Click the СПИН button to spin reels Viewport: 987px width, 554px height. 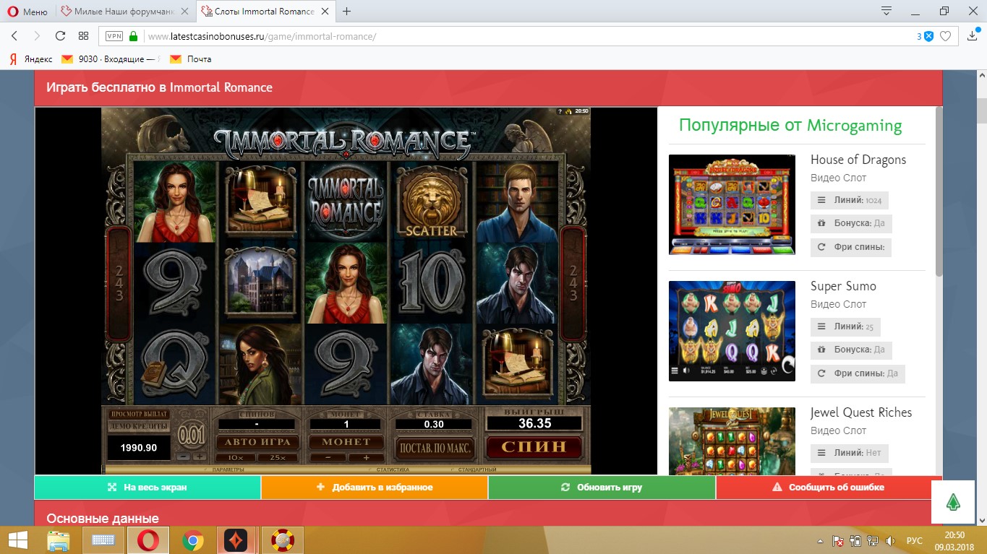[534, 447]
